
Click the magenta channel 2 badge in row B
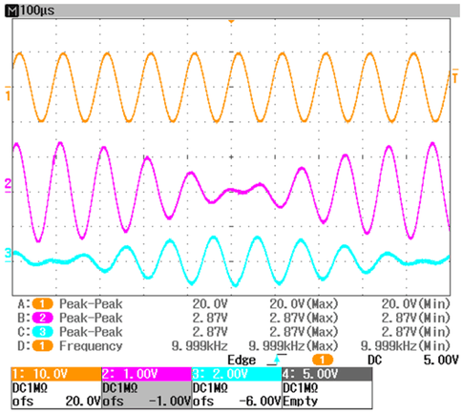(42, 318)
